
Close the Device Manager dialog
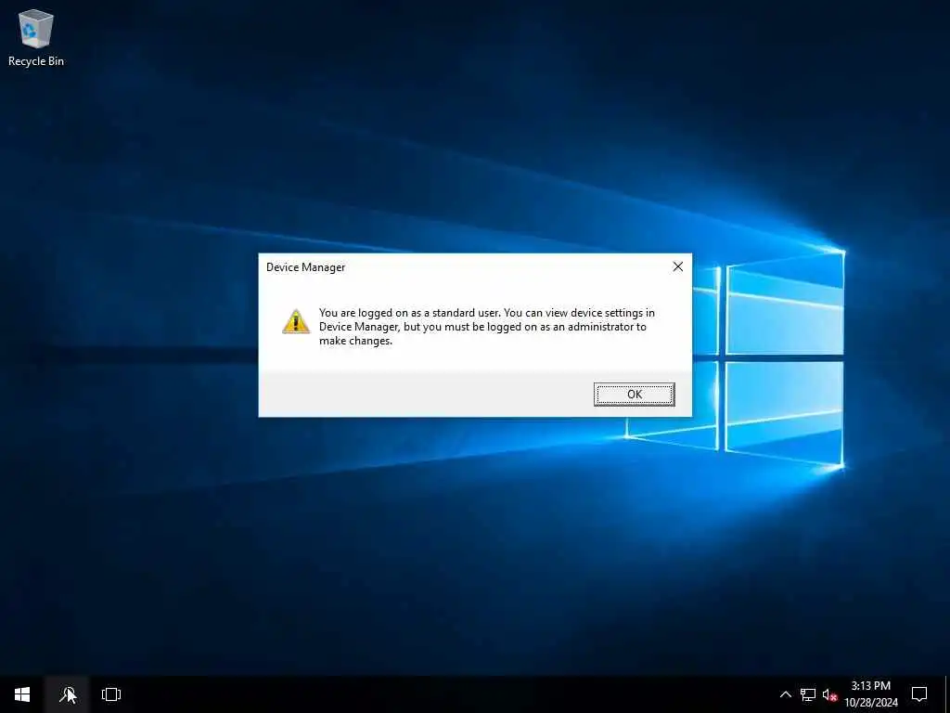(x=678, y=266)
